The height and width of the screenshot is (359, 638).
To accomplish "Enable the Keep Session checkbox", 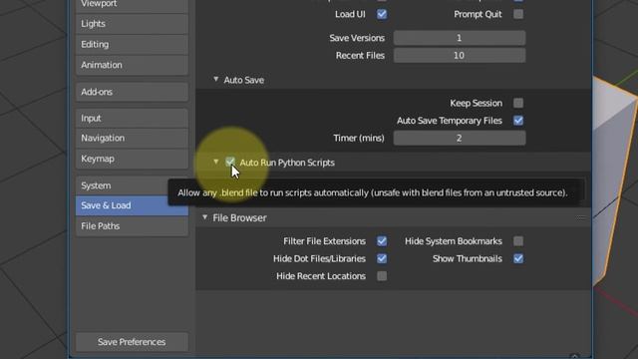I will 518,103.
